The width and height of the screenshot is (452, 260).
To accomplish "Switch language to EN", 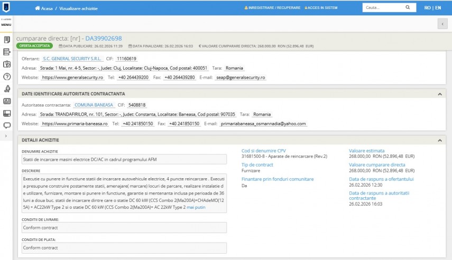I will tap(438, 8).
